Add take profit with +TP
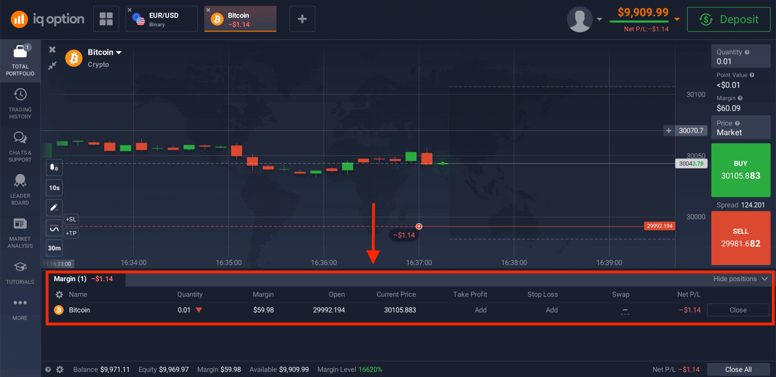This screenshot has width=776, height=377. 71,233
